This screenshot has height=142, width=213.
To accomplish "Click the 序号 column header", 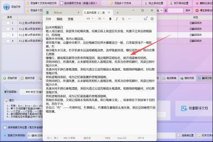I will (10, 17).
